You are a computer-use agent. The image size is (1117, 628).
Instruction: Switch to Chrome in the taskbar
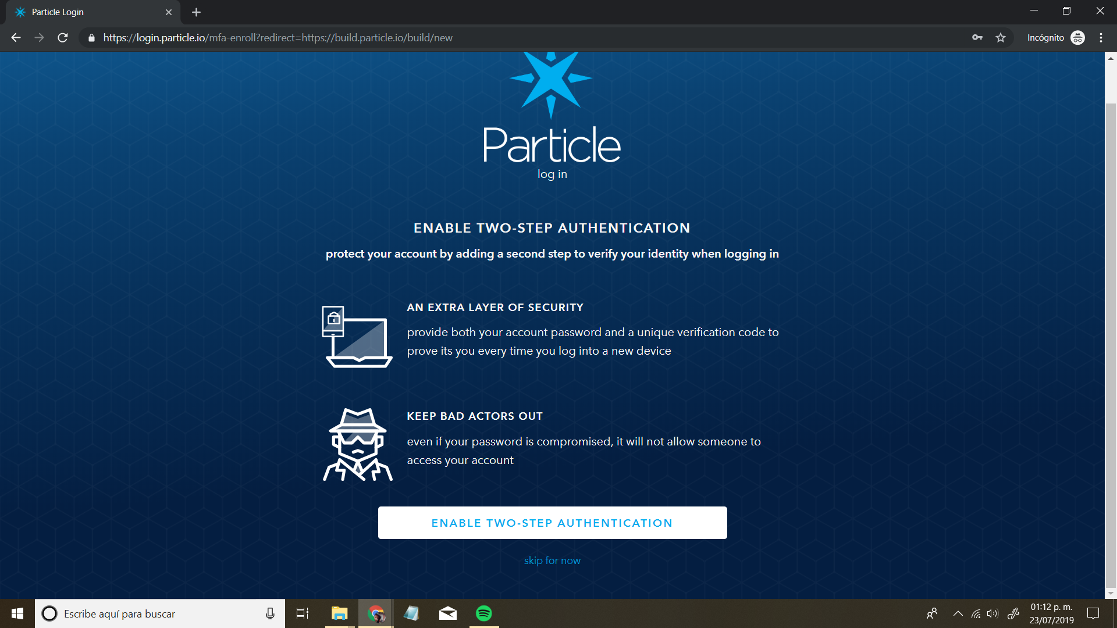click(376, 613)
